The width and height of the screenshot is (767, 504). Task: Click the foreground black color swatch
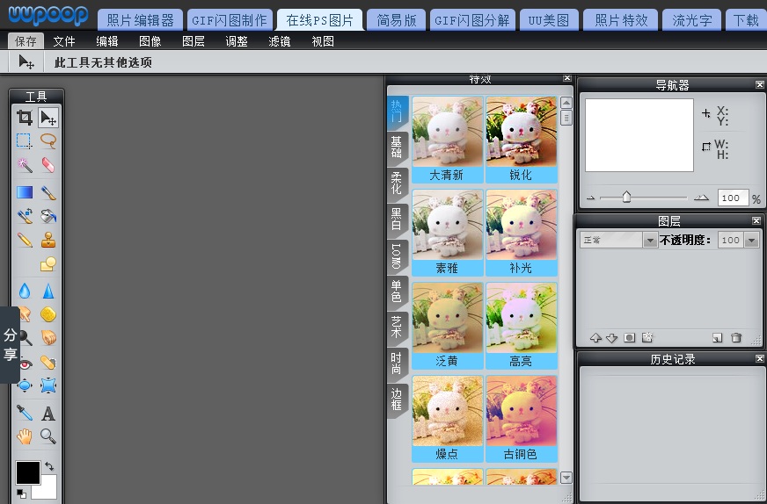tap(28, 472)
